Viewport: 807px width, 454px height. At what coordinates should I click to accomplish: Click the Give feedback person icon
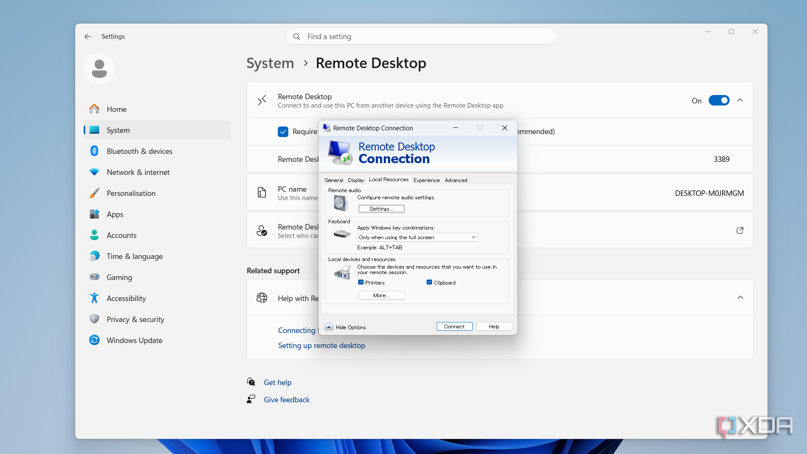coord(251,399)
